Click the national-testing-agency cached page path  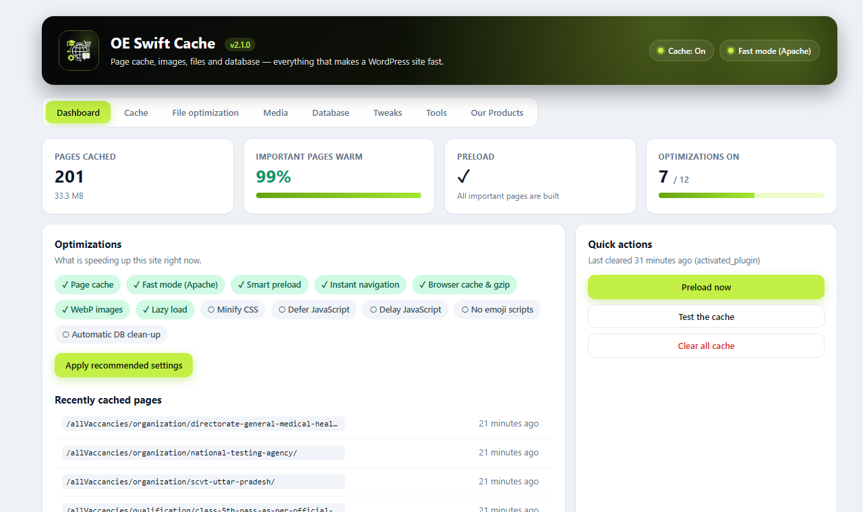204,453
